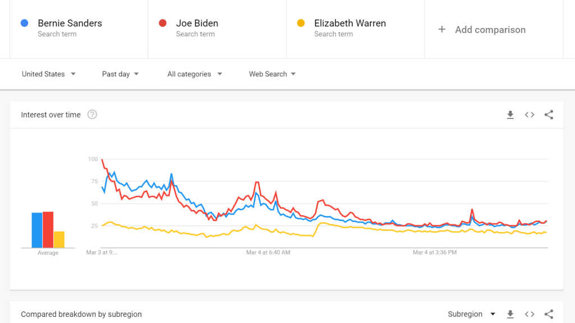The height and width of the screenshot is (323, 575).
Task: Open the Subregion selector dropdown
Action: (x=472, y=314)
